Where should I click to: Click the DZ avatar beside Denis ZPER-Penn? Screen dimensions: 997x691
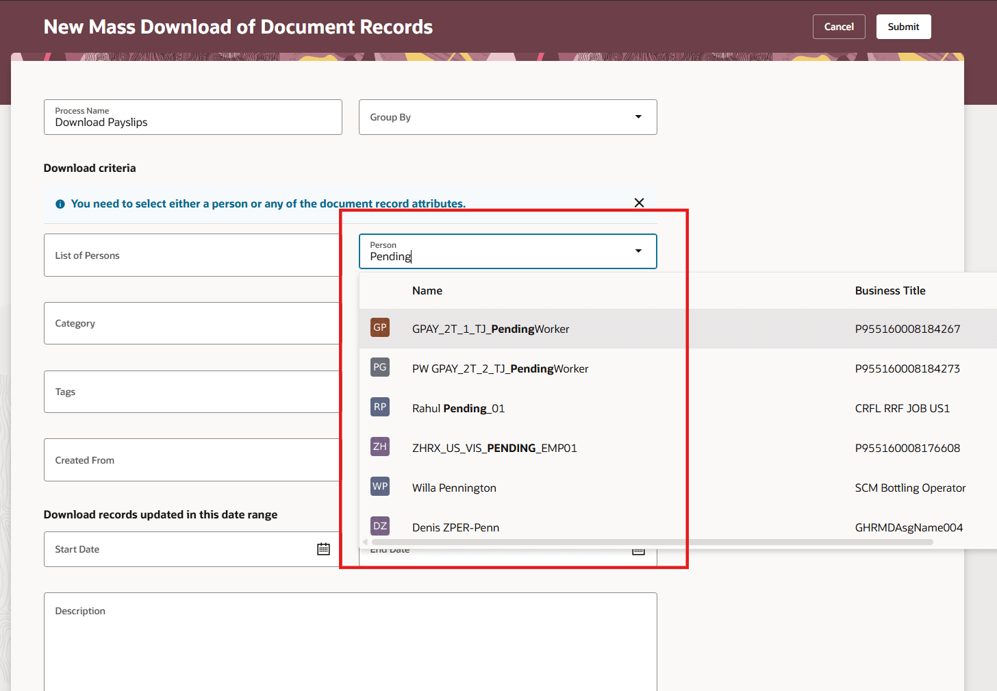[x=380, y=526]
